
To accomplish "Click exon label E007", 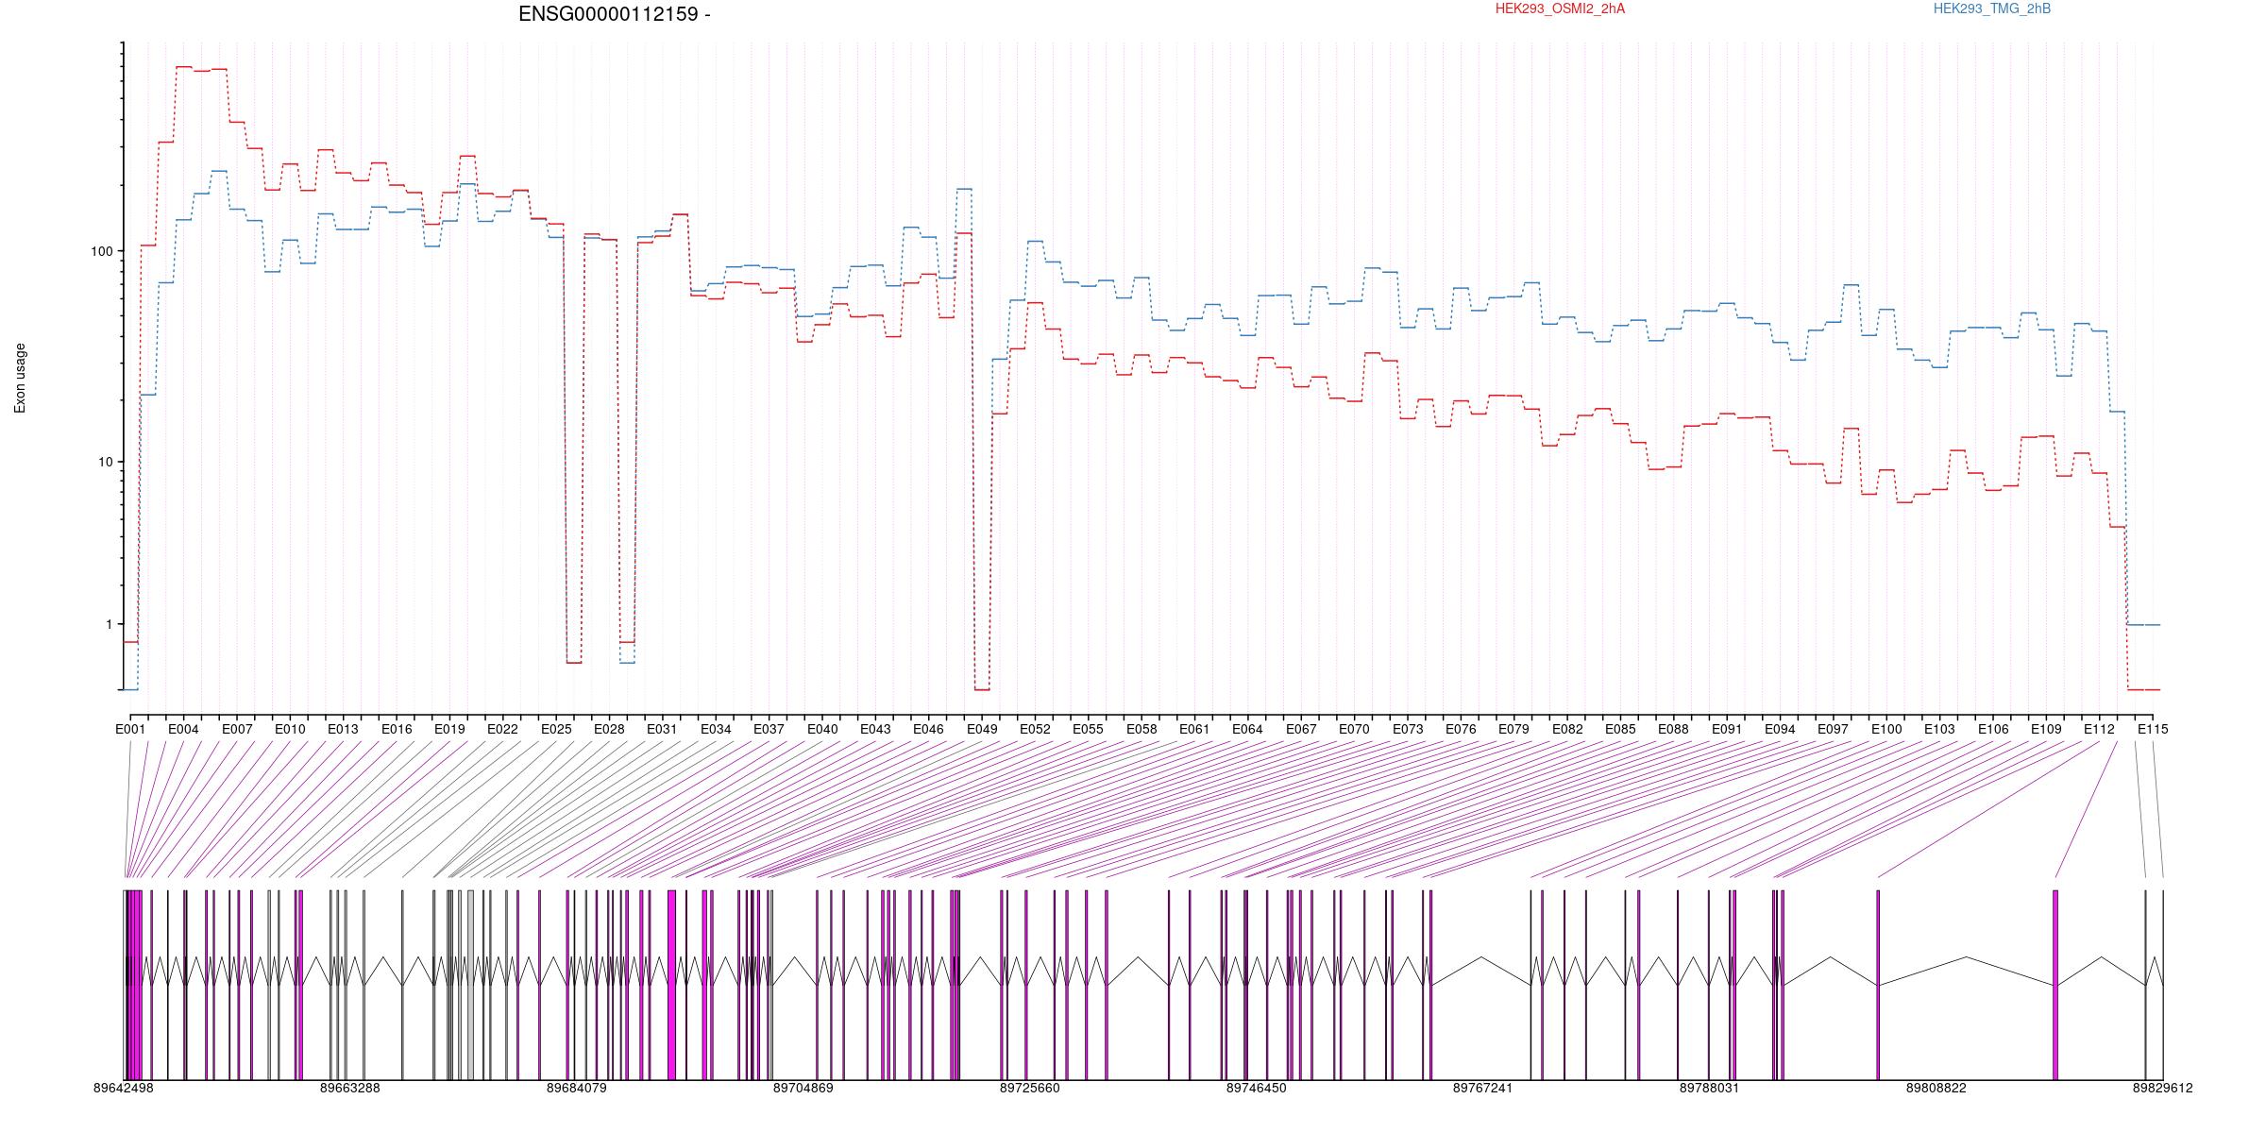I will tap(237, 729).
